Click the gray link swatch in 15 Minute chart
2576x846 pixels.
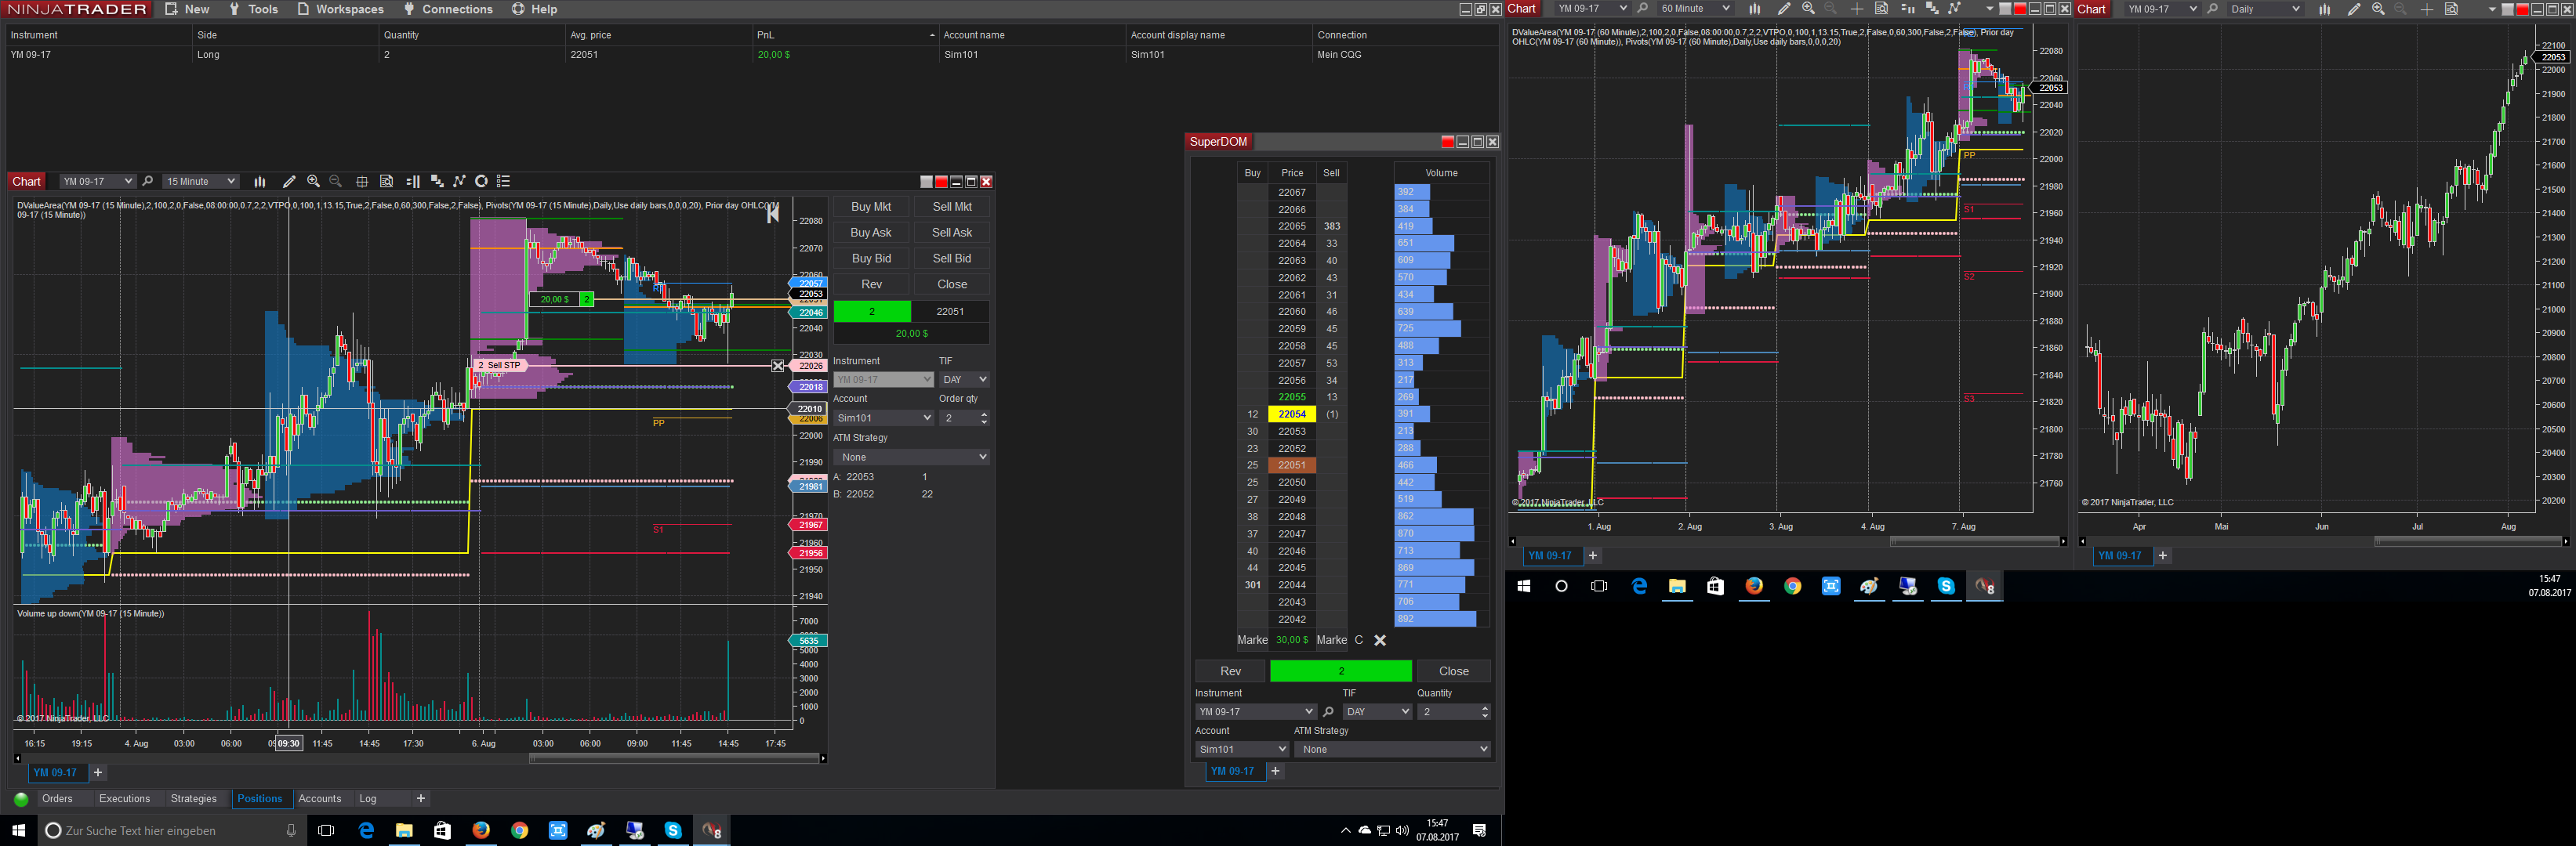pyautogui.click(x=926, y=182)
